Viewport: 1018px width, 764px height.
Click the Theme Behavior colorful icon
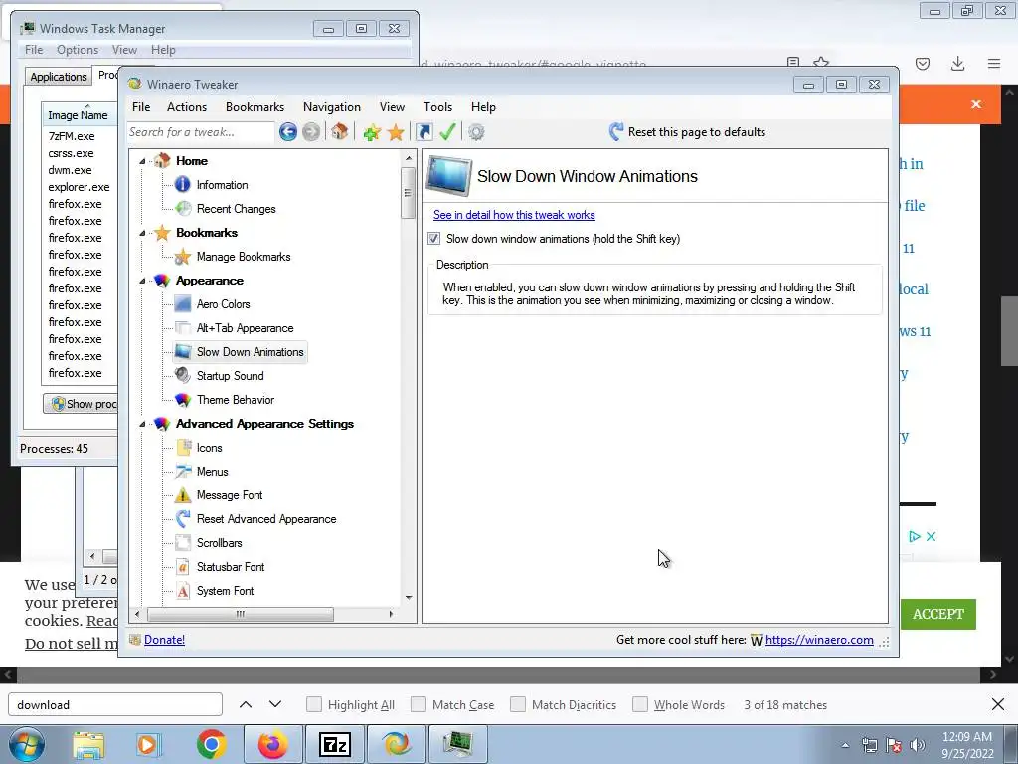[183, 400]
